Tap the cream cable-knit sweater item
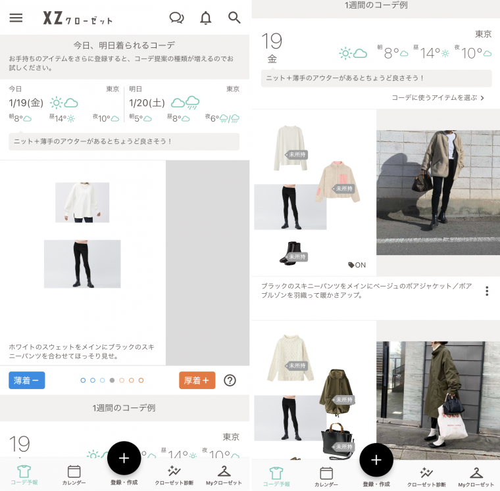500x491 pixels. click(290, 358)
